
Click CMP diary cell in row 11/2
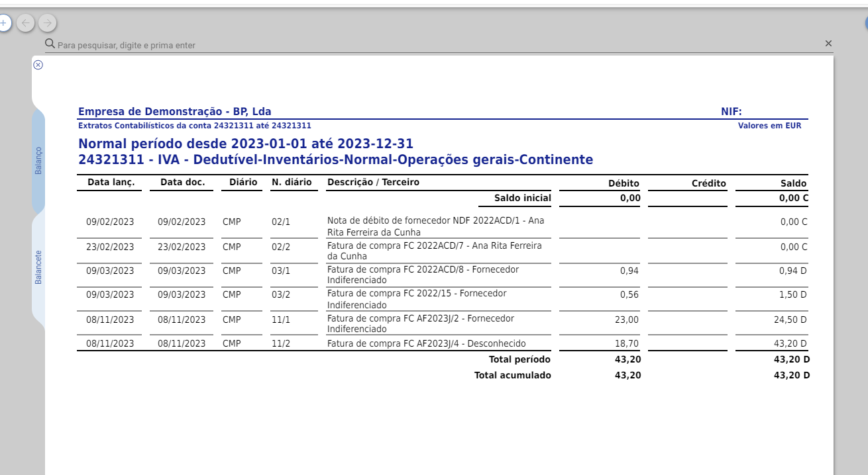click(x=232, y=343)
